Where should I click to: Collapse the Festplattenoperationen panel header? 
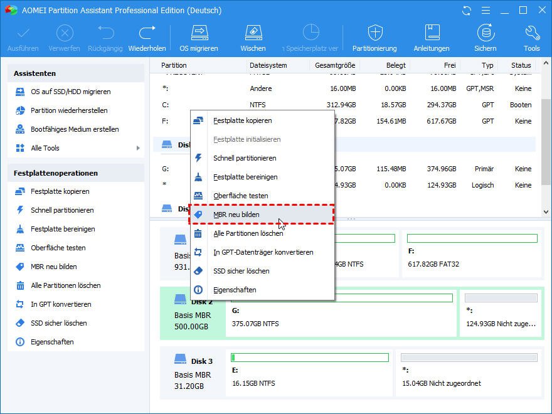[x=76, y=173]
